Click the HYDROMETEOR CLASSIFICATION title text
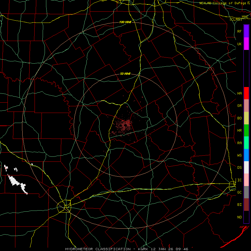Image resolution: width=251 pixels, height=251 pixels. (98, 249)
